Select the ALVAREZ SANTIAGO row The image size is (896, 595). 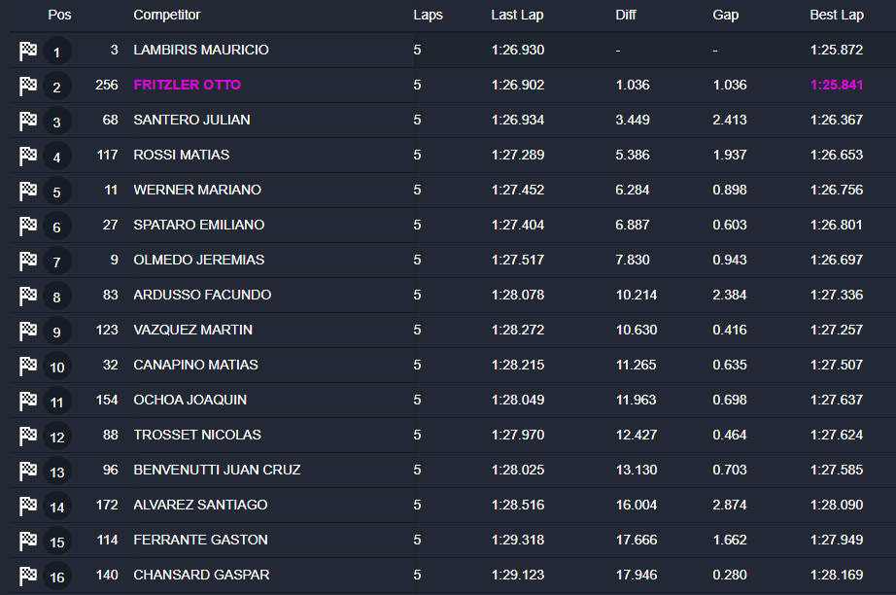[200, 505]
